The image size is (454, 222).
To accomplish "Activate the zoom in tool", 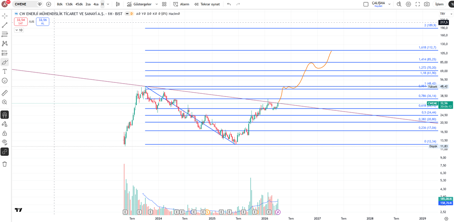I will [x=5, y=102].
